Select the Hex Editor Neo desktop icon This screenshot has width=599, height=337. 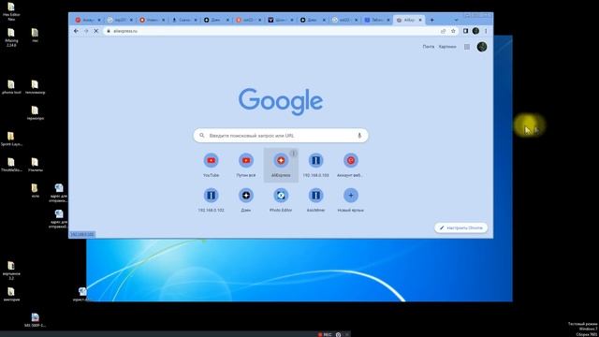point(11,11)
